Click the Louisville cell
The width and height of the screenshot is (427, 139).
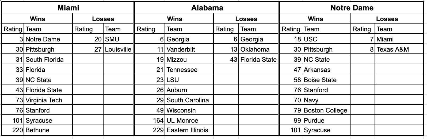click(118, 49)
